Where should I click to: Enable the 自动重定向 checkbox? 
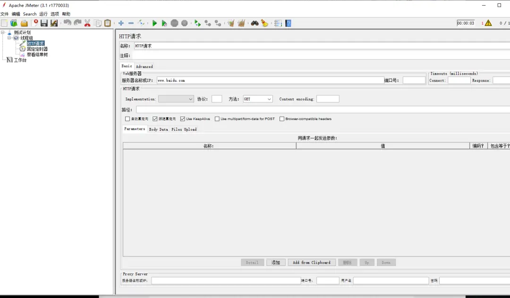pyautogui.click(x=127, y=119)
